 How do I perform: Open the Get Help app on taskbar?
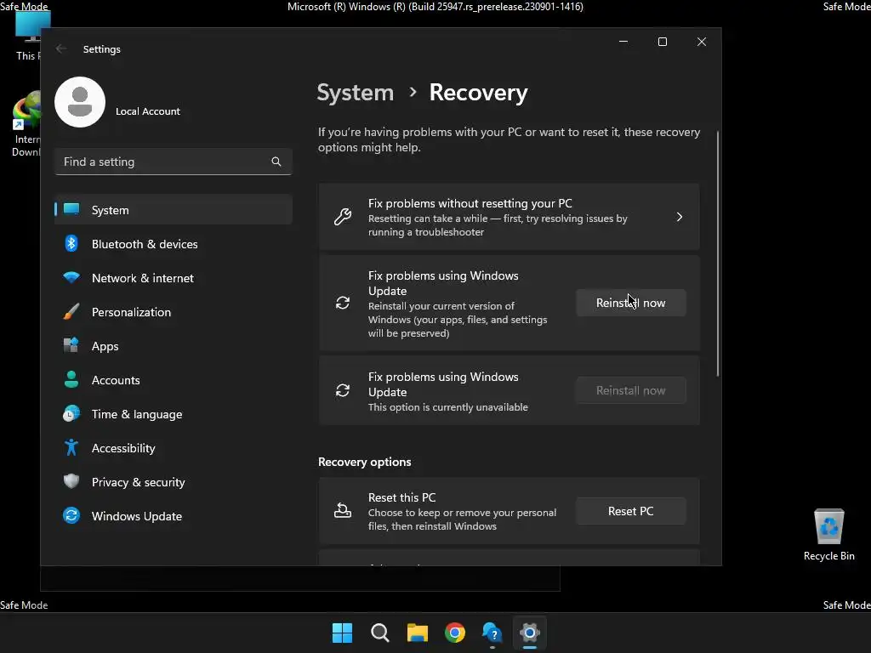click(492, 633)
